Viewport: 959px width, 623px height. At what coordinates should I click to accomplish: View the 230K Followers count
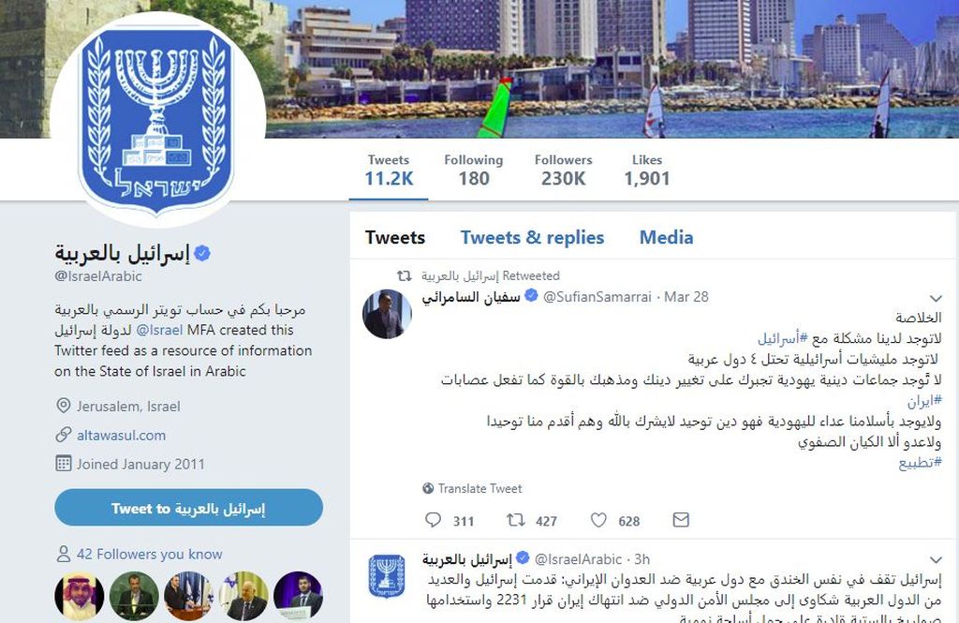pyautogui.click(x=563, y=171)
